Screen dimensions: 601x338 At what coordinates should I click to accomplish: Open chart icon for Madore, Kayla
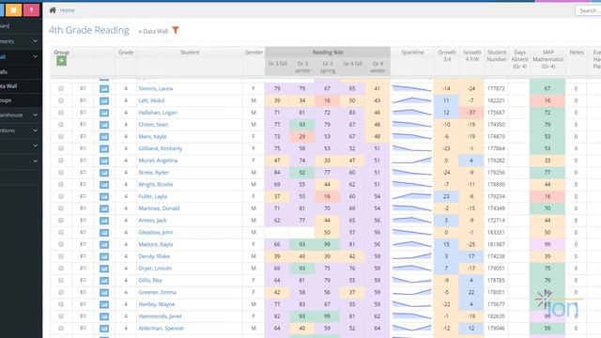coord(104,244)
